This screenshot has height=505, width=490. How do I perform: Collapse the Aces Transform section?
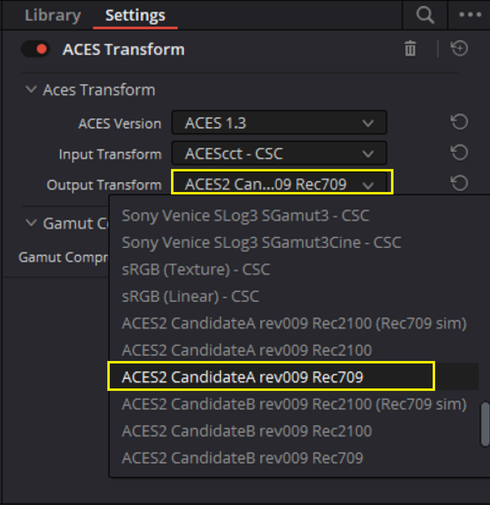[31, 89]
